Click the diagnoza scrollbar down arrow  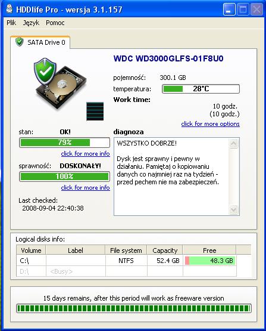[233, 209]
